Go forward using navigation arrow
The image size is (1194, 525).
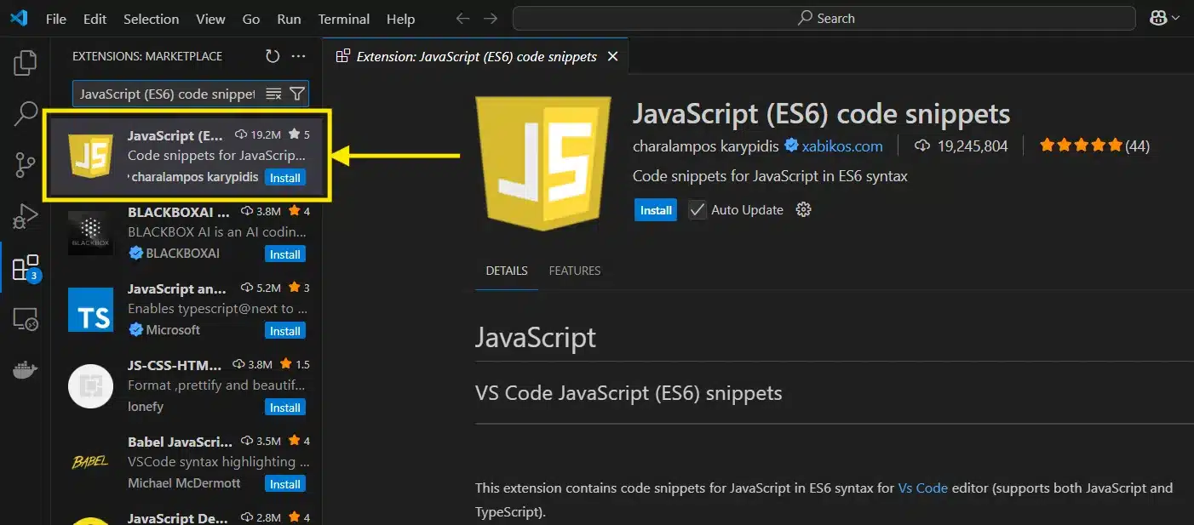[x=491, y=18]
